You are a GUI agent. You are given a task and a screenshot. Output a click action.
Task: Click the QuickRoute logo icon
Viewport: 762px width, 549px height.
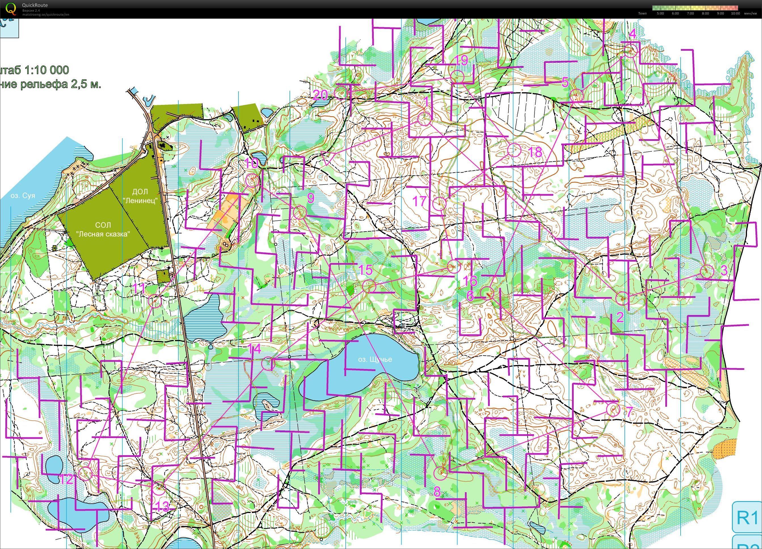pos(11,9)
